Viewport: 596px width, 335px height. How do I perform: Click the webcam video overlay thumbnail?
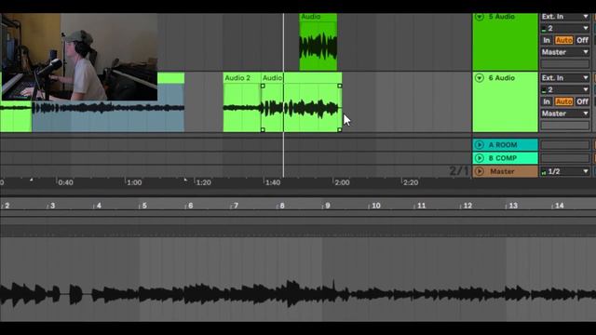click(x=79, y=57)
